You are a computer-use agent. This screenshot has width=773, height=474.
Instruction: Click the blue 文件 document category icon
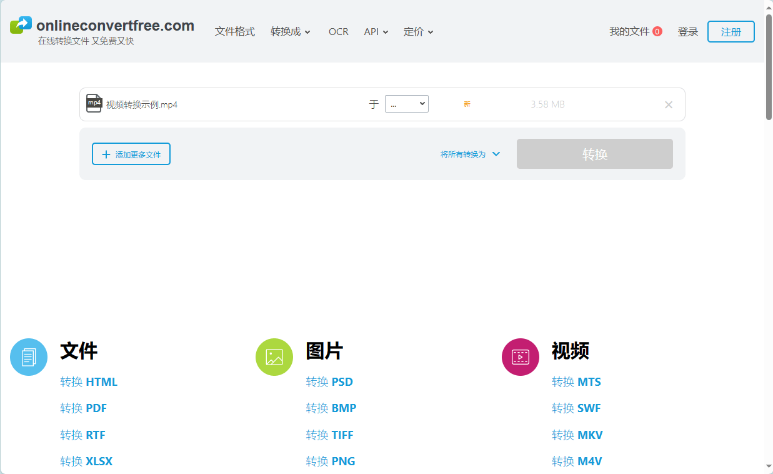pos(28,356)
